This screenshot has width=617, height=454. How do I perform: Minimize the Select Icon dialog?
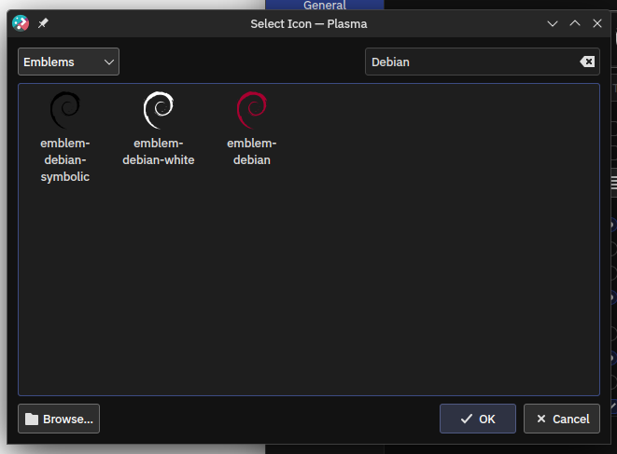553,23
